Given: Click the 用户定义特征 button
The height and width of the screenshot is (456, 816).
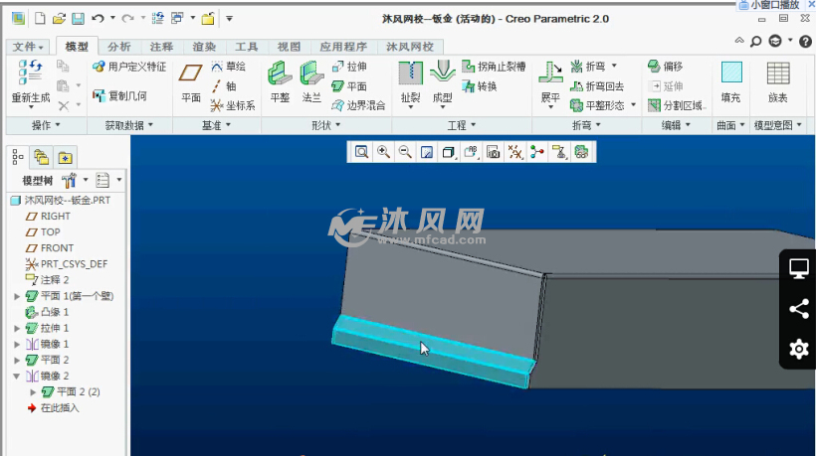Looking at the screenshot, I should [x=129, y=67].
